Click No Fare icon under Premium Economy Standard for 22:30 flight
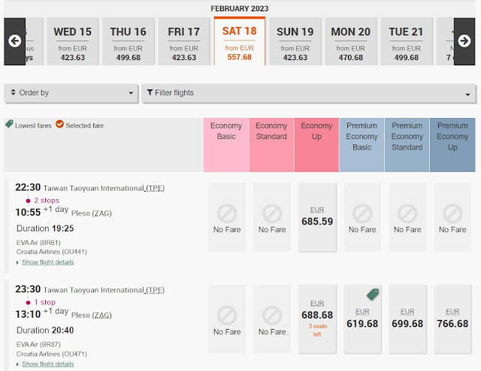The height and width of the screenshot is (371, 481). [x=407, y=213]
